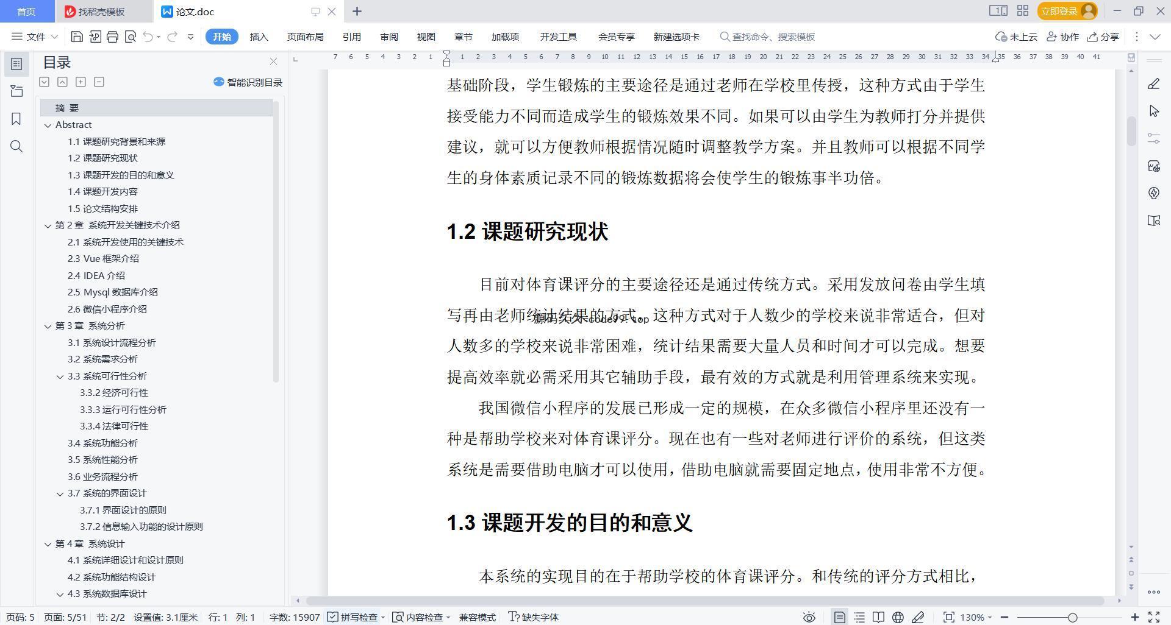Image resolution: width=1171 pixels, height=625 pixels.
Task: Click 分享 button
Action: tap(1103, 37)
